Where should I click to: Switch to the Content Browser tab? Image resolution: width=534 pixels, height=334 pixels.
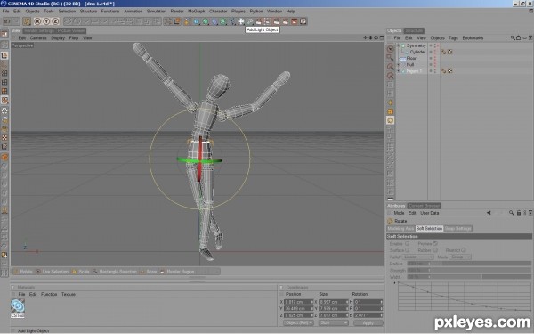(425, 206)
